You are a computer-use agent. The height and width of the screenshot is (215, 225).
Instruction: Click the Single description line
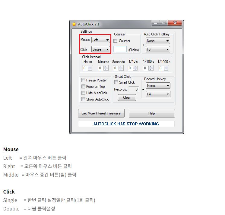49,200
